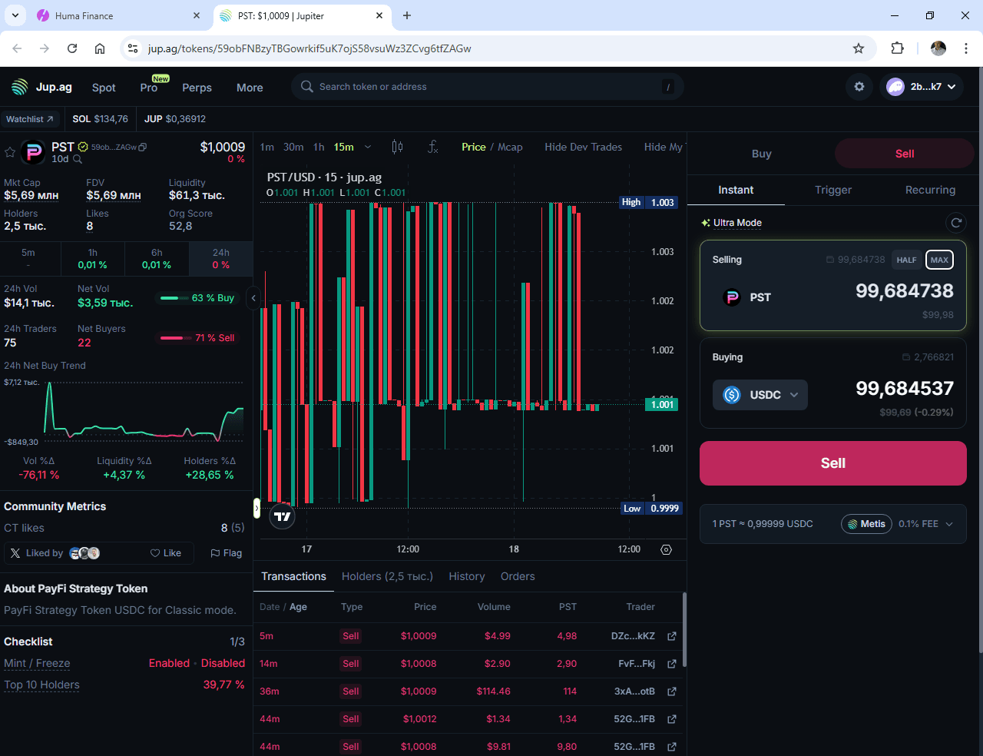
Task: Open the candlestick chart type icon
Action: pos(397,147)
